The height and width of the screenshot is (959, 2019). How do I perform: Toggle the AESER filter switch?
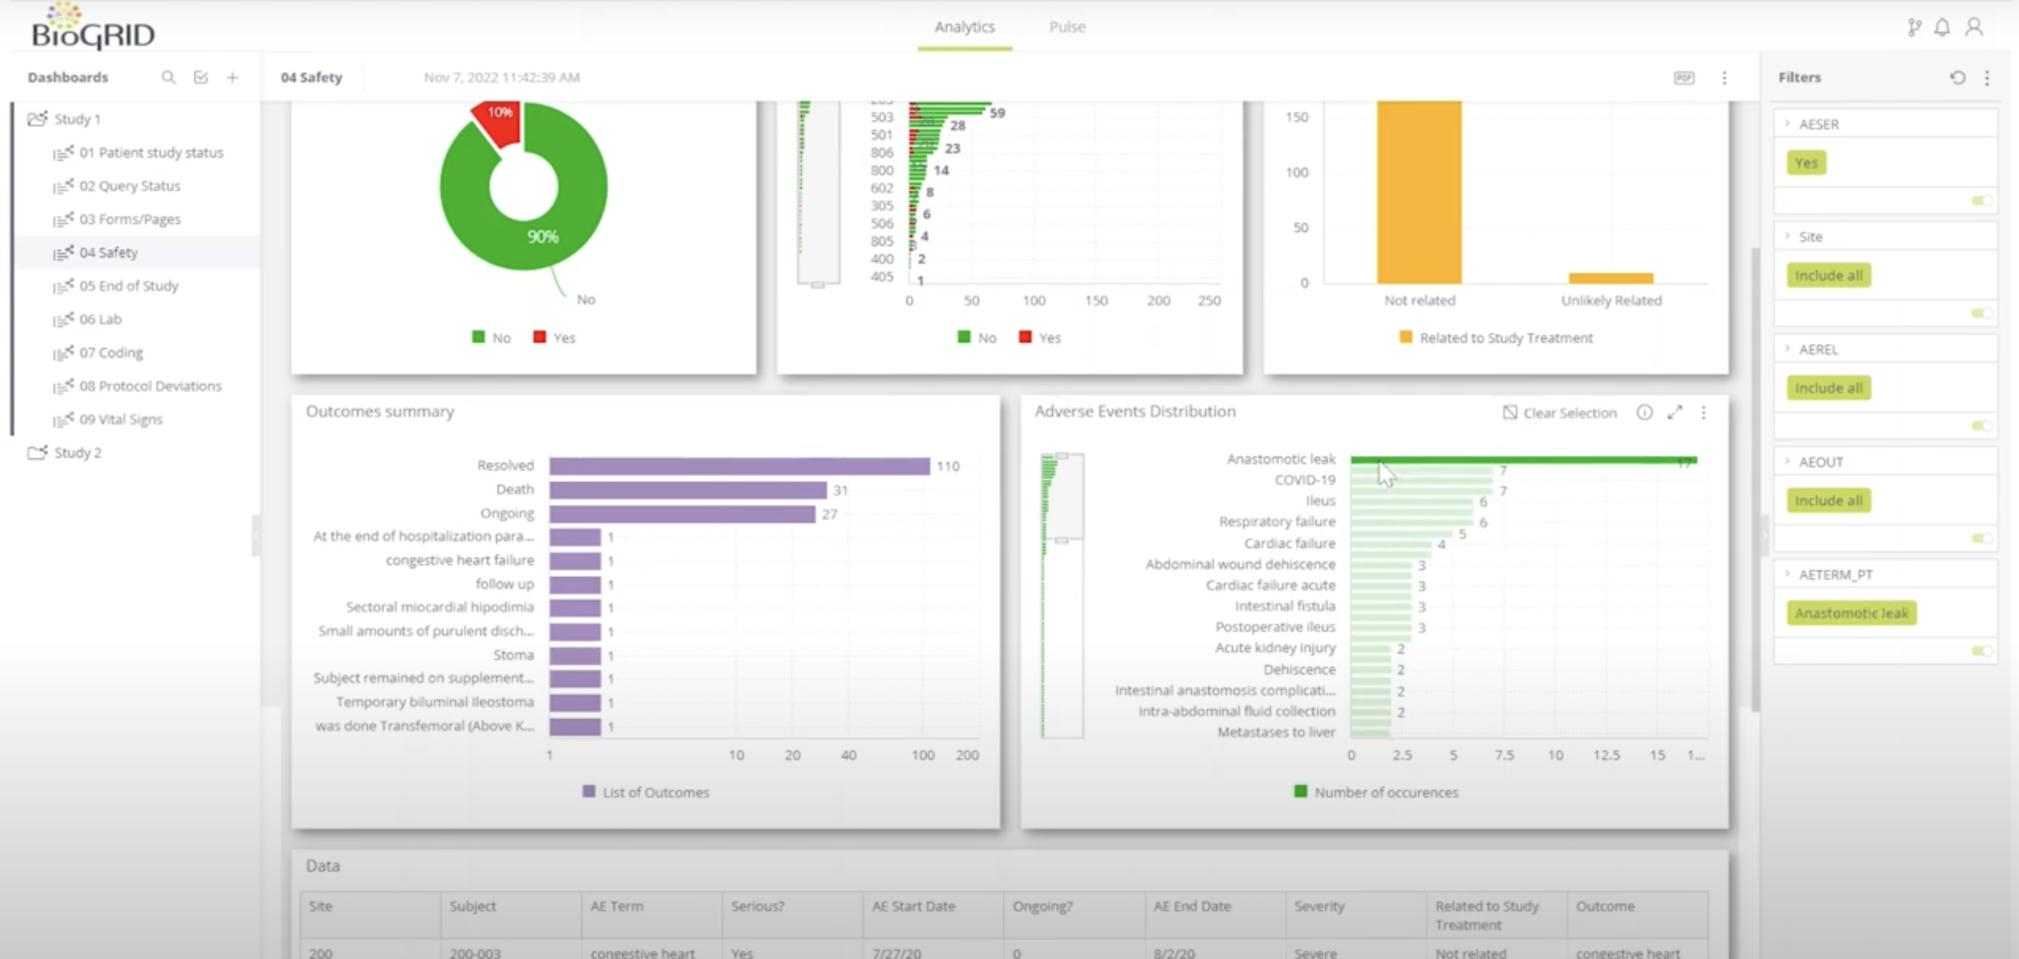pyautogui.click(x=1981, y=200)
